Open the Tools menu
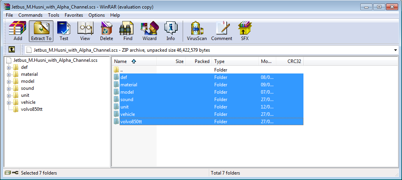 54,15
